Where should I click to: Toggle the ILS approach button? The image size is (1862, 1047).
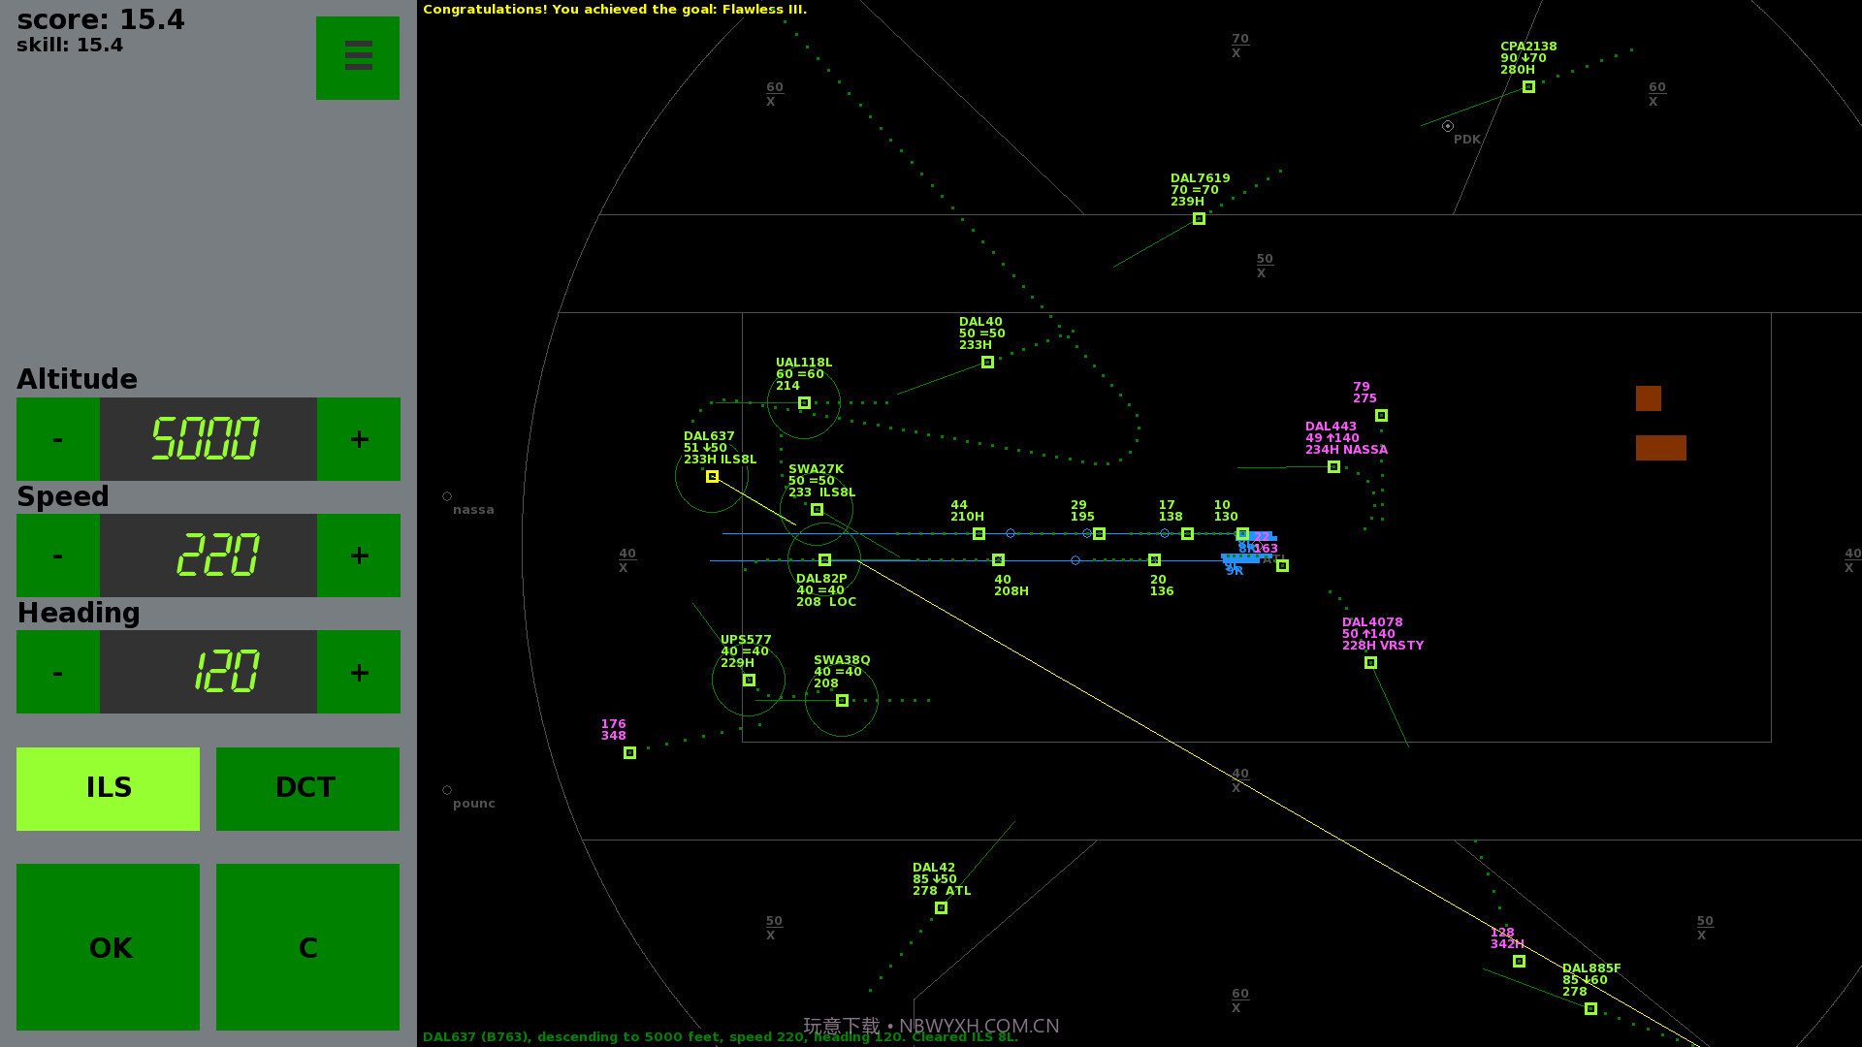point(108,788)
